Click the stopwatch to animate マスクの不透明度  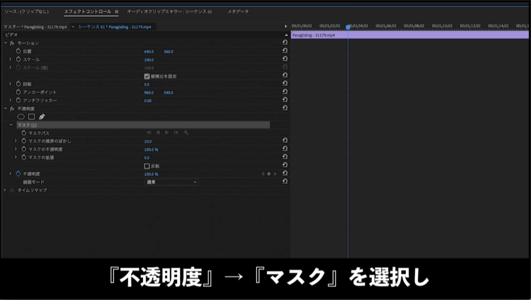point(23,149)
